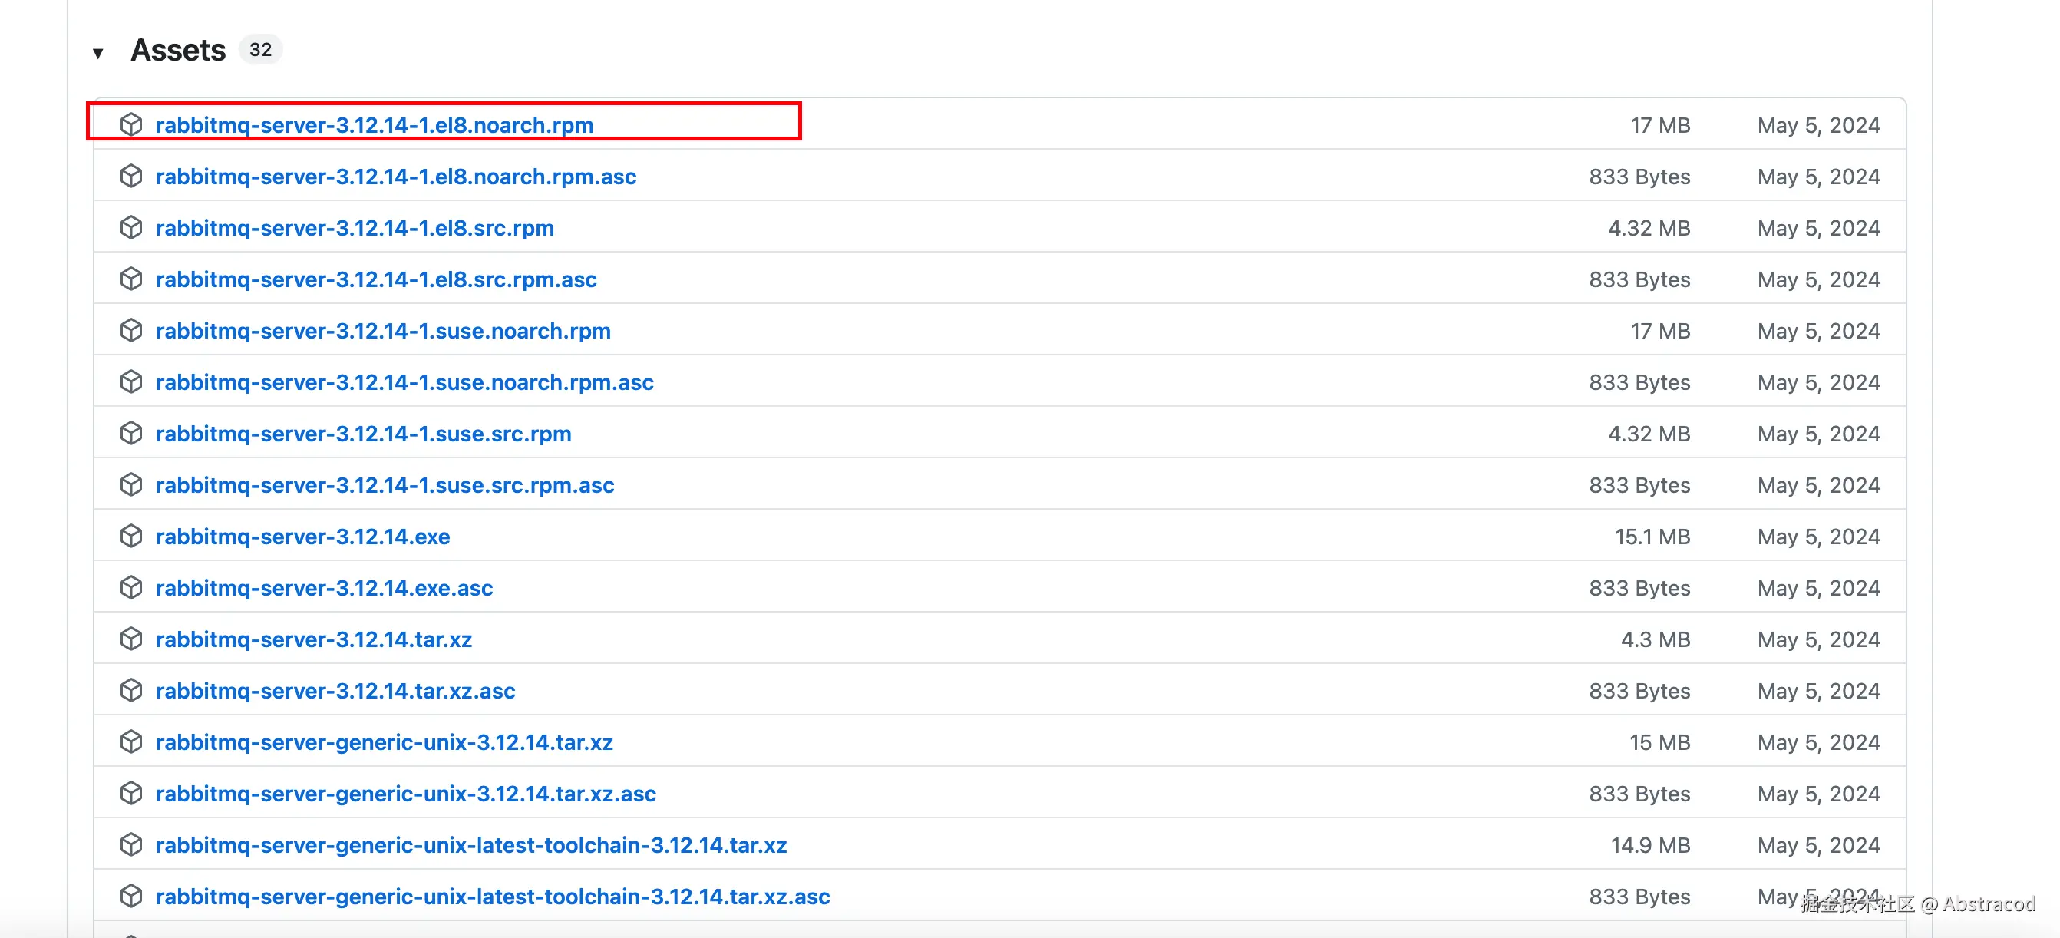
Task: Click package icon beside el8.noarch.rpm.asc file
Action: 131,176
